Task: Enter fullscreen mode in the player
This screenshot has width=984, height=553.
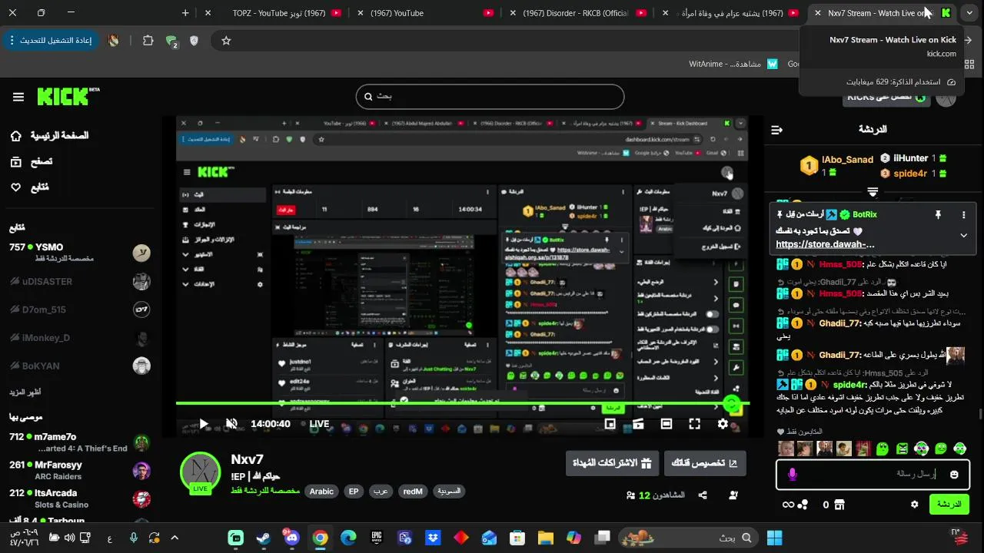Action: (x=694, y=424)
